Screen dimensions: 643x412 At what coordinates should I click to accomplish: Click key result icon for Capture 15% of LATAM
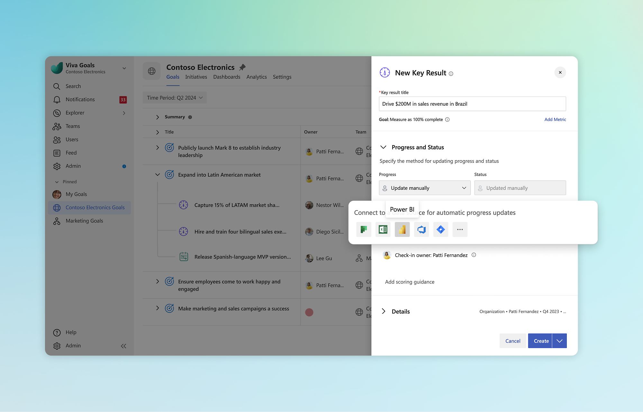point(183,205)
